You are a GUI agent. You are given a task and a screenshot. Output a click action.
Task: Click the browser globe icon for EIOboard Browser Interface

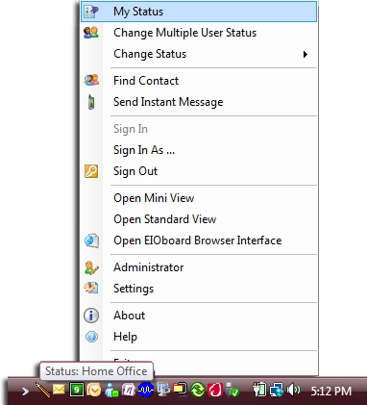point(91,240)
